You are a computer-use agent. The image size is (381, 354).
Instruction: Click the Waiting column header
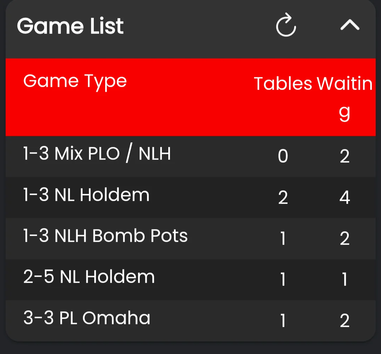[345, 97]
